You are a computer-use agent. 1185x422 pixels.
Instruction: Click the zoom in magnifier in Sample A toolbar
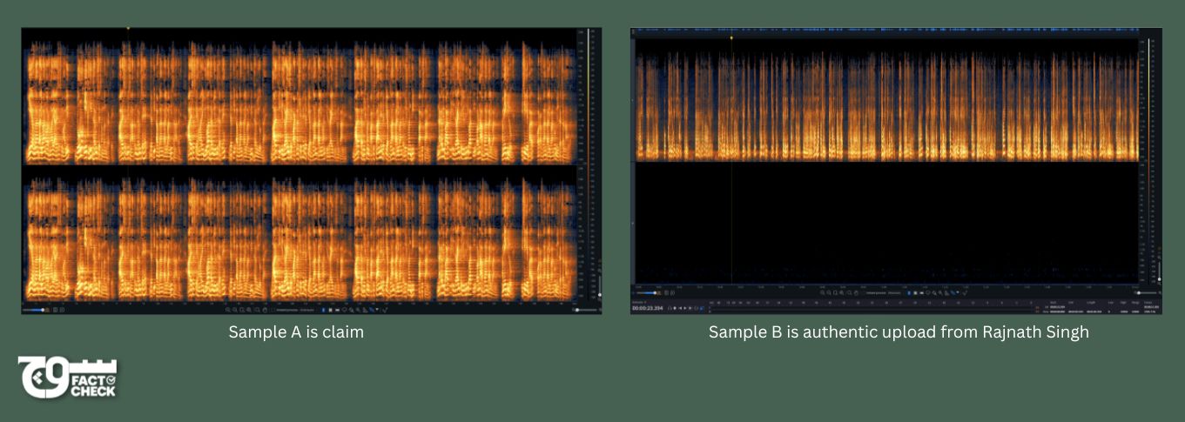click(228, 310)
